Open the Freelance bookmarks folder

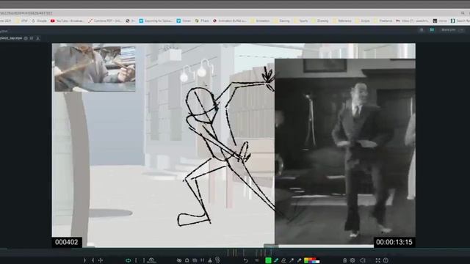click(383, 21)
